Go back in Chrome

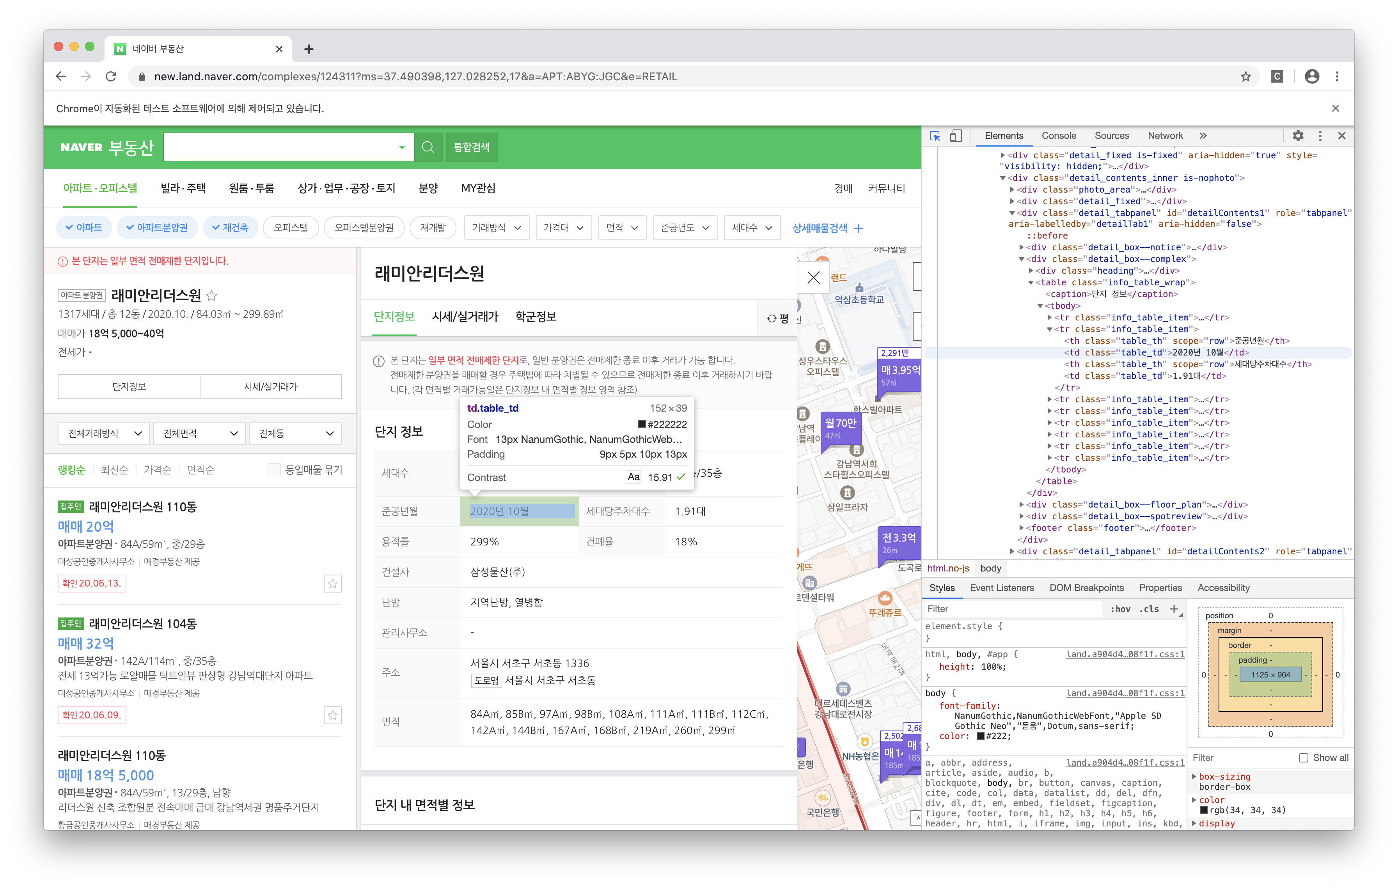pos(61,76)
